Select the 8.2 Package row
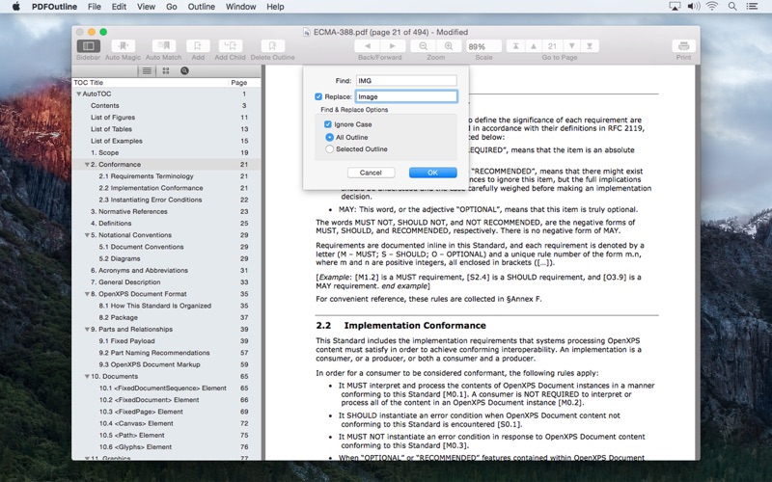 click(x=166, y=318)
